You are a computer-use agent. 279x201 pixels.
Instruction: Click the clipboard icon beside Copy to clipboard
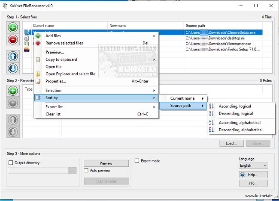coord(38,59)
